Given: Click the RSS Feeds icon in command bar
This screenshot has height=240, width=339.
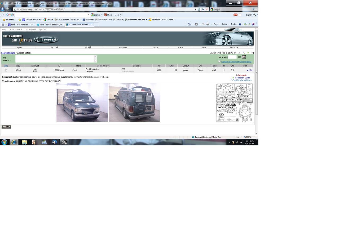Looking at the screenshot, I should click(x=196, y=24).
